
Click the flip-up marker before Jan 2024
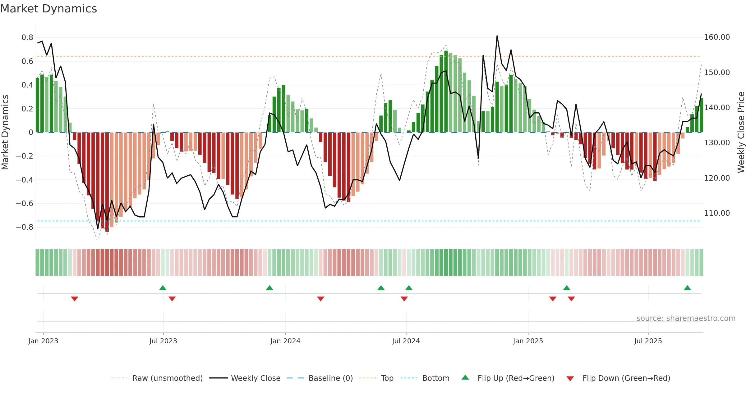pyautogui.click(x=269, y=288)
